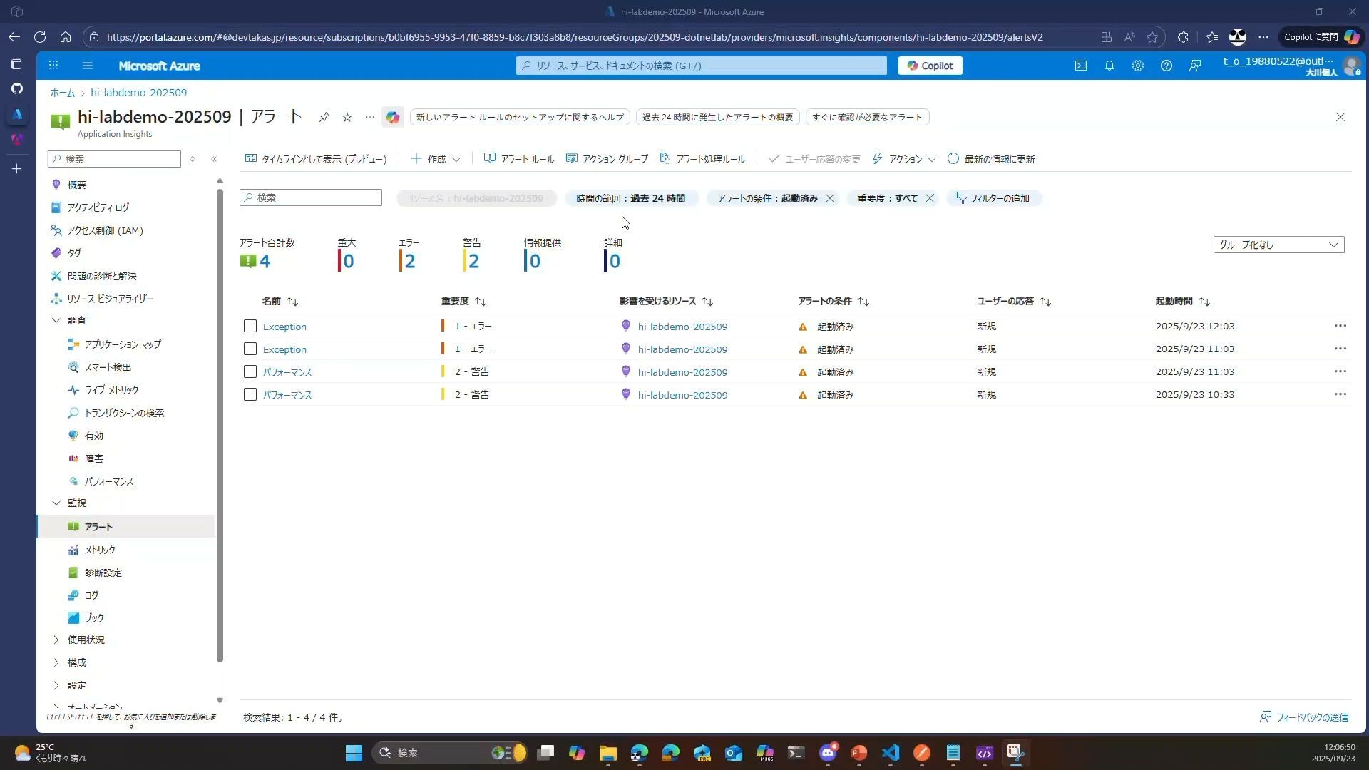Open PowerPoint from taskbar
Image resolution: width=1369 pixels, height=770 pixels.
[x=859, y=753]
